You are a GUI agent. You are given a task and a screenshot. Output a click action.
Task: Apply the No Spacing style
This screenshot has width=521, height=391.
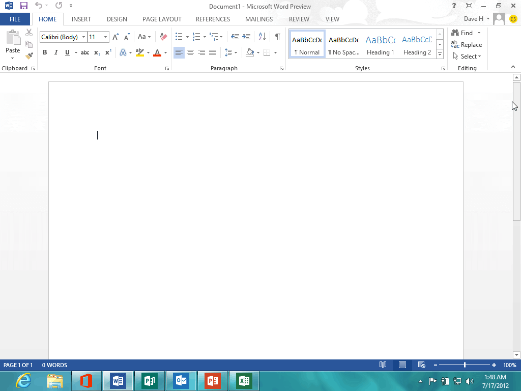point(344,44)
